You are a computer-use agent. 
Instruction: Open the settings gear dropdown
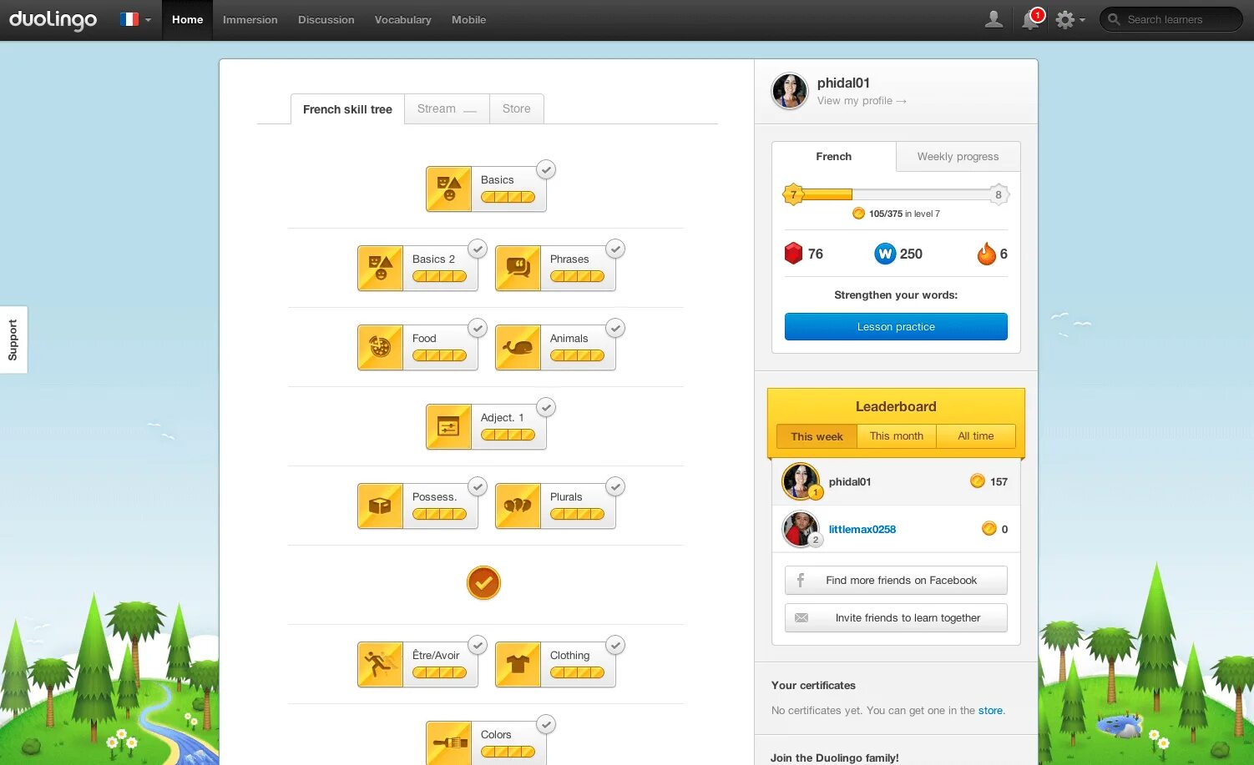(1069, 19)
